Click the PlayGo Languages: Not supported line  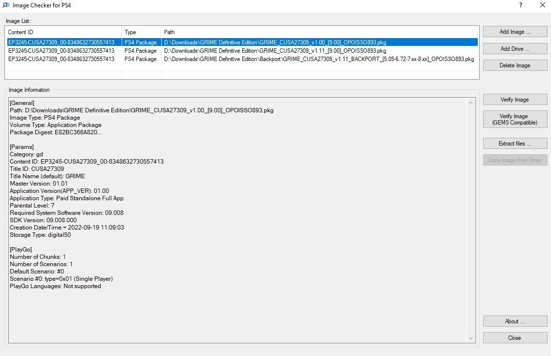56,287
